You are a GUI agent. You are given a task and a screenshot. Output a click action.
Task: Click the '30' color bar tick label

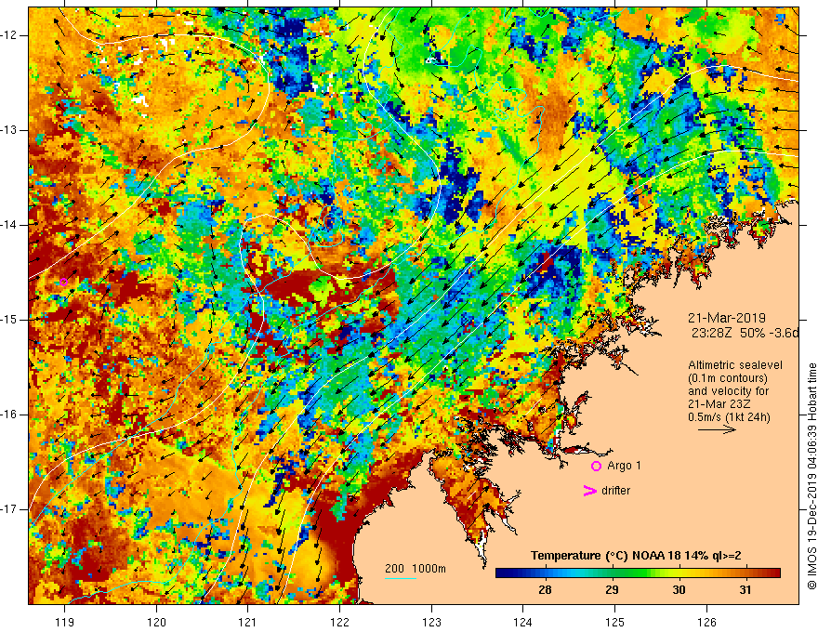679,590
